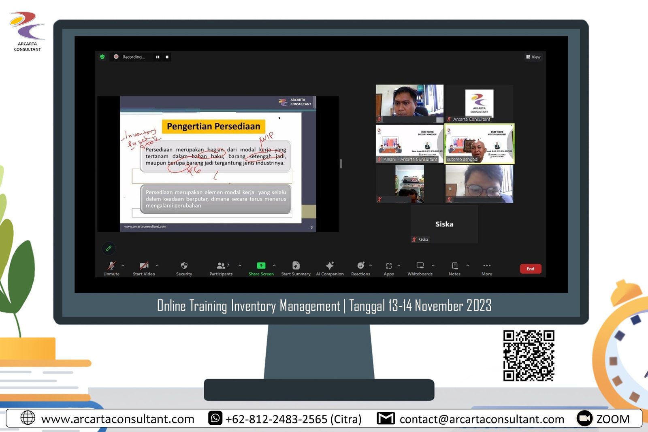Image resolution: width=648 pixels, height=432 pixels.
Task: Stop the meeting recording
Action: point(167,57)
